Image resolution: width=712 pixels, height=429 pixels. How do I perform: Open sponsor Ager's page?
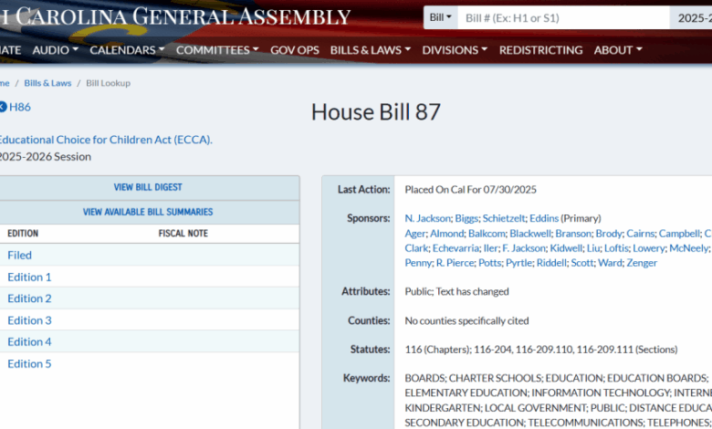coord(415,234)
